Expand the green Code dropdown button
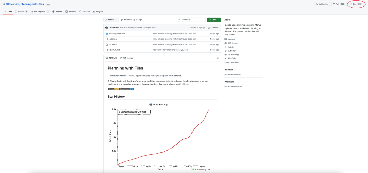This screenshot has width=368, height=173. 214,20
